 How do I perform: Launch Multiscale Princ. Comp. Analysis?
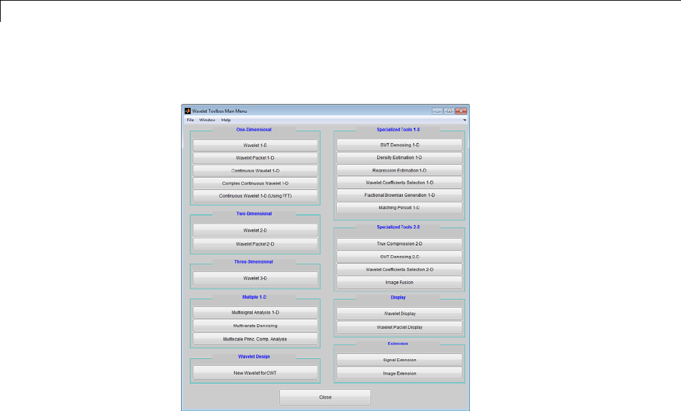pos(255,339)
